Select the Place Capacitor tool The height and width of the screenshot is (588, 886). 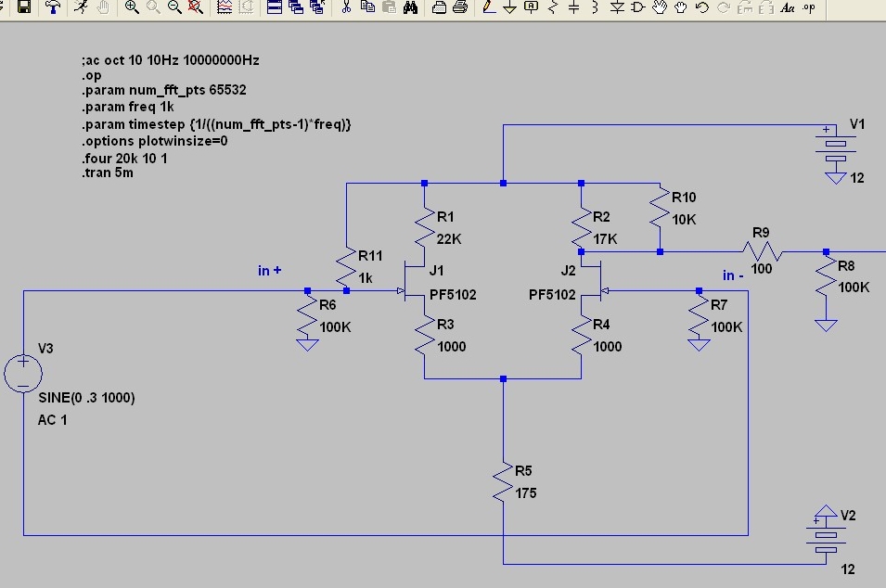click(x=573, y=6)
